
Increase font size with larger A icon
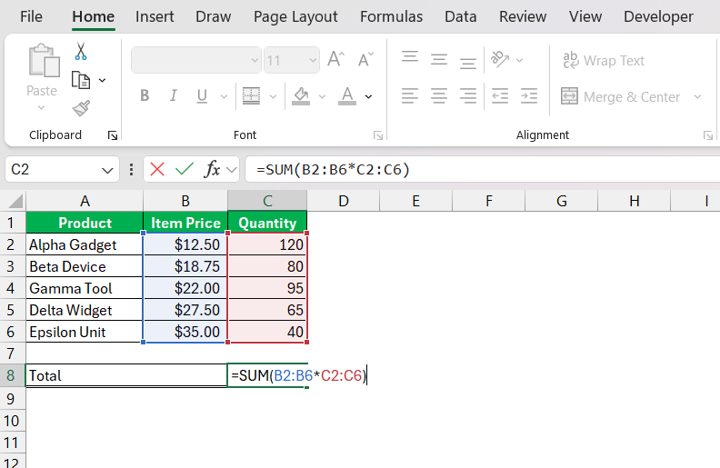tap(336, 60)
